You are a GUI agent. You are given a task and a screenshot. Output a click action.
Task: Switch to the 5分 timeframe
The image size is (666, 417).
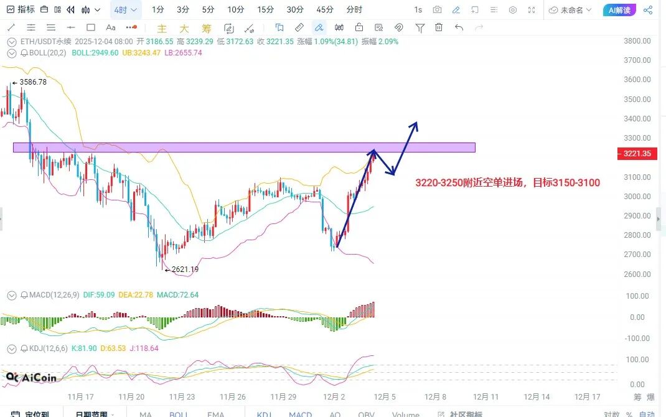tap(208, 9)
